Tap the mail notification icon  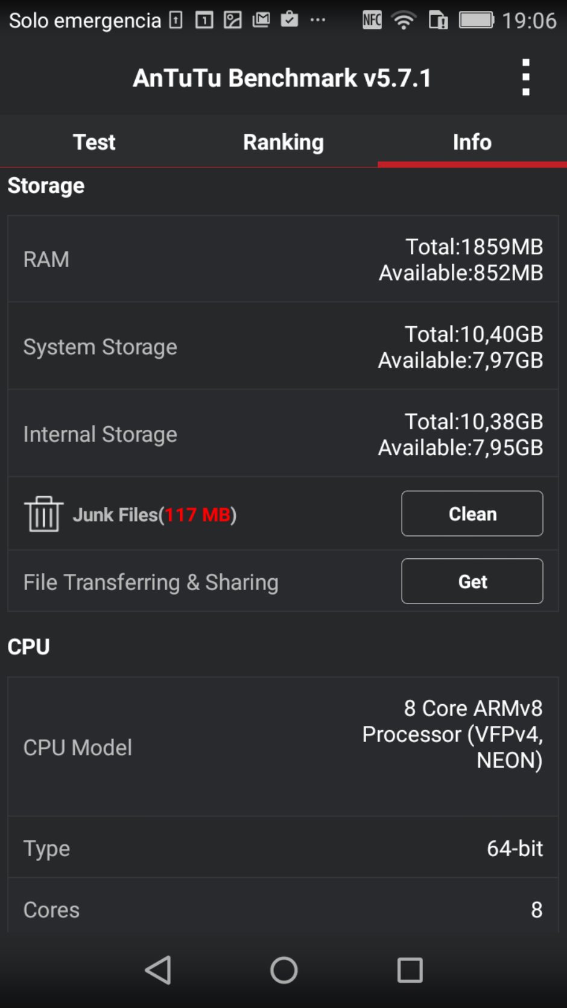261,20
